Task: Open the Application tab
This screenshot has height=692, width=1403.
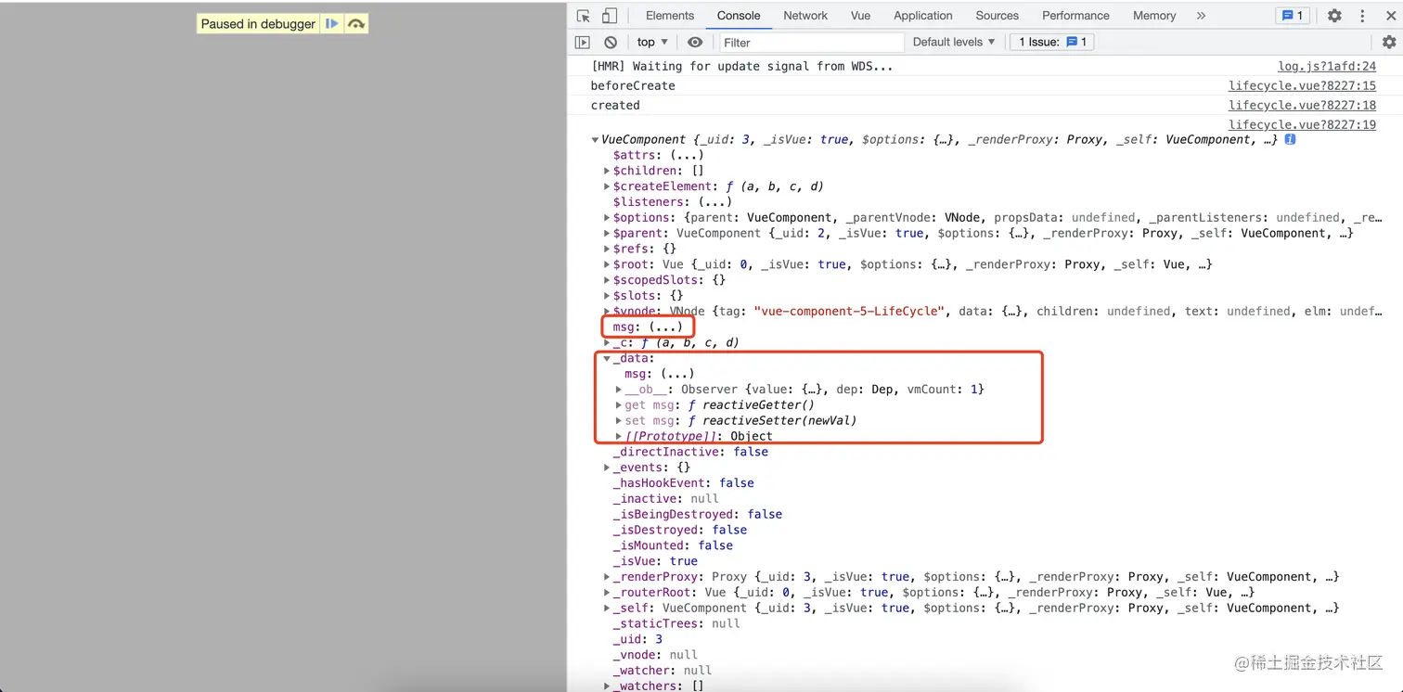Action: point(923,16)
